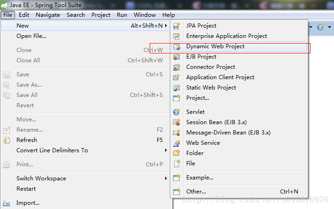Choose Session Bean (EJB 3.x)

239,122
